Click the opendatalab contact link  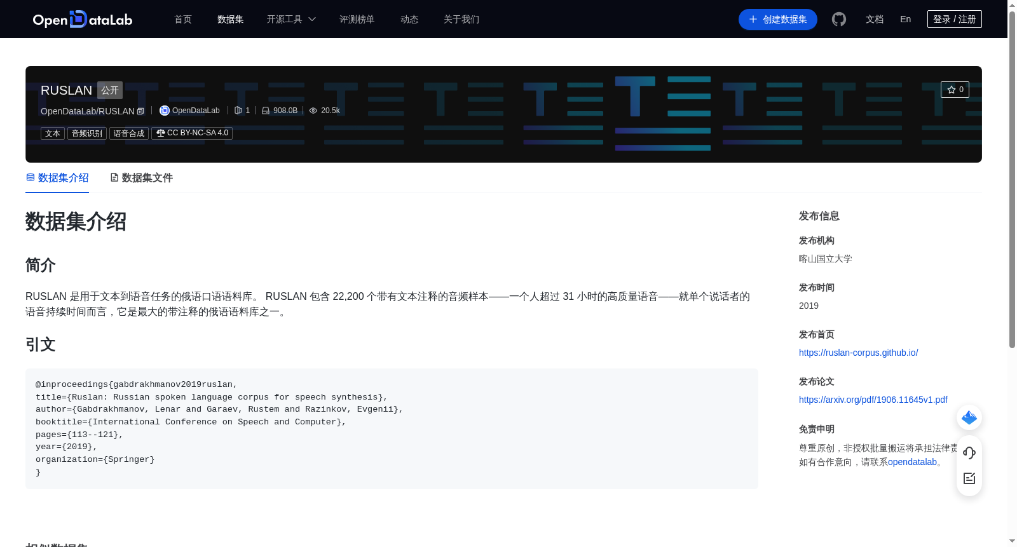click(x=912, y=462)
